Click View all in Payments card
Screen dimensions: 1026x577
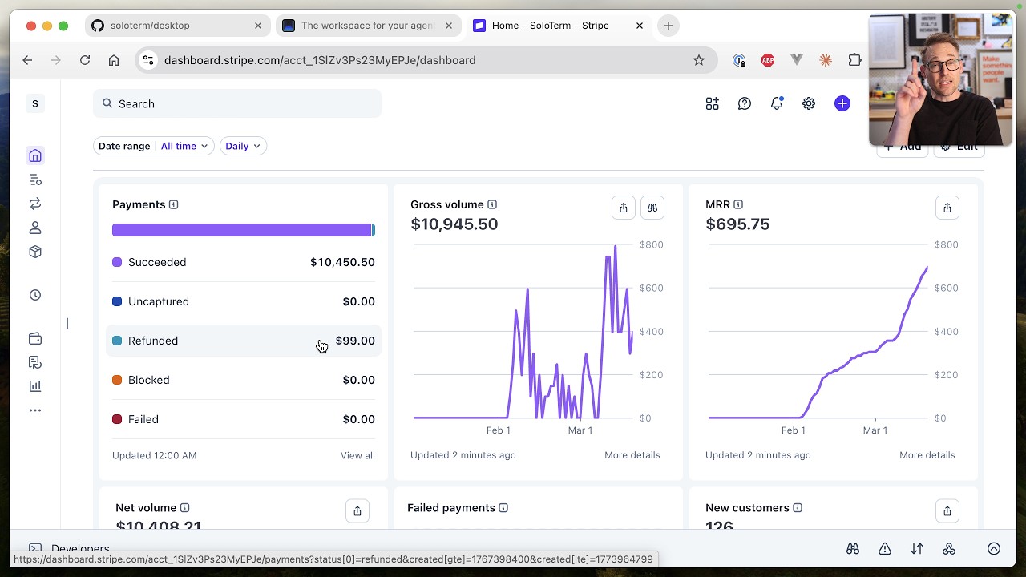click(x=357, y=455)
